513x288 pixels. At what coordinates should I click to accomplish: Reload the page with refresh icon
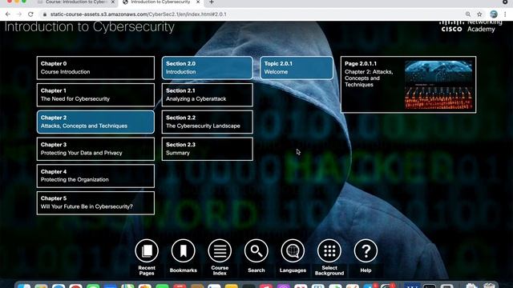(x=30, y=14)
